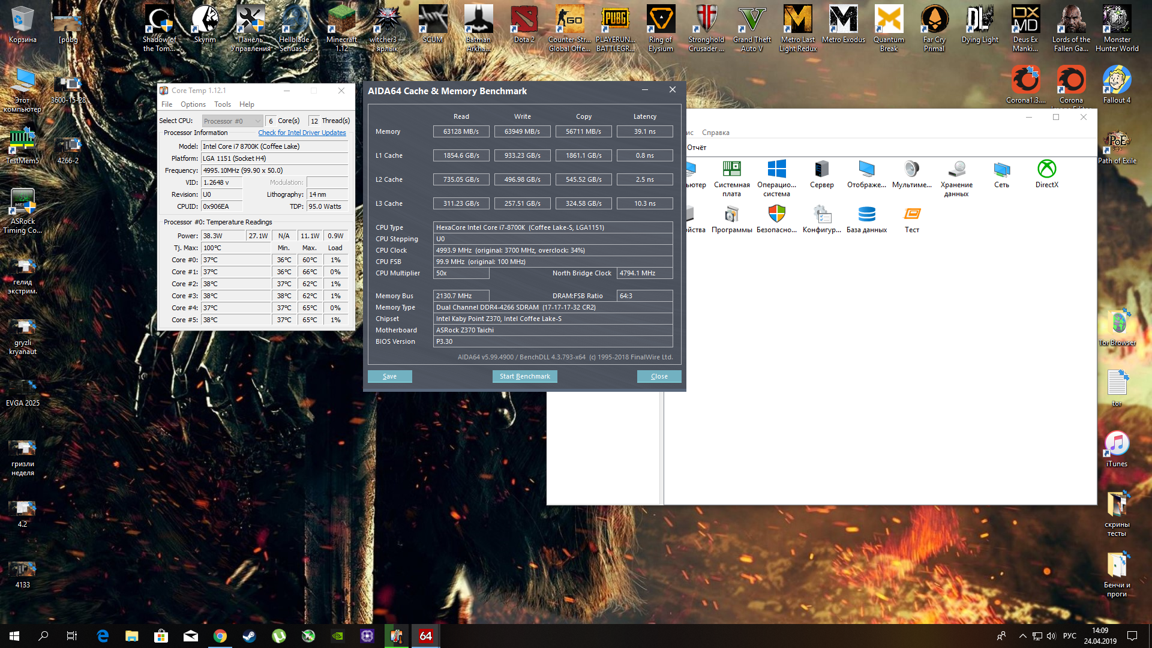This screenshot has width=1152, height=648.
Task: Click the Steam icon in taskbar
Action: click(x=249, y=636)
